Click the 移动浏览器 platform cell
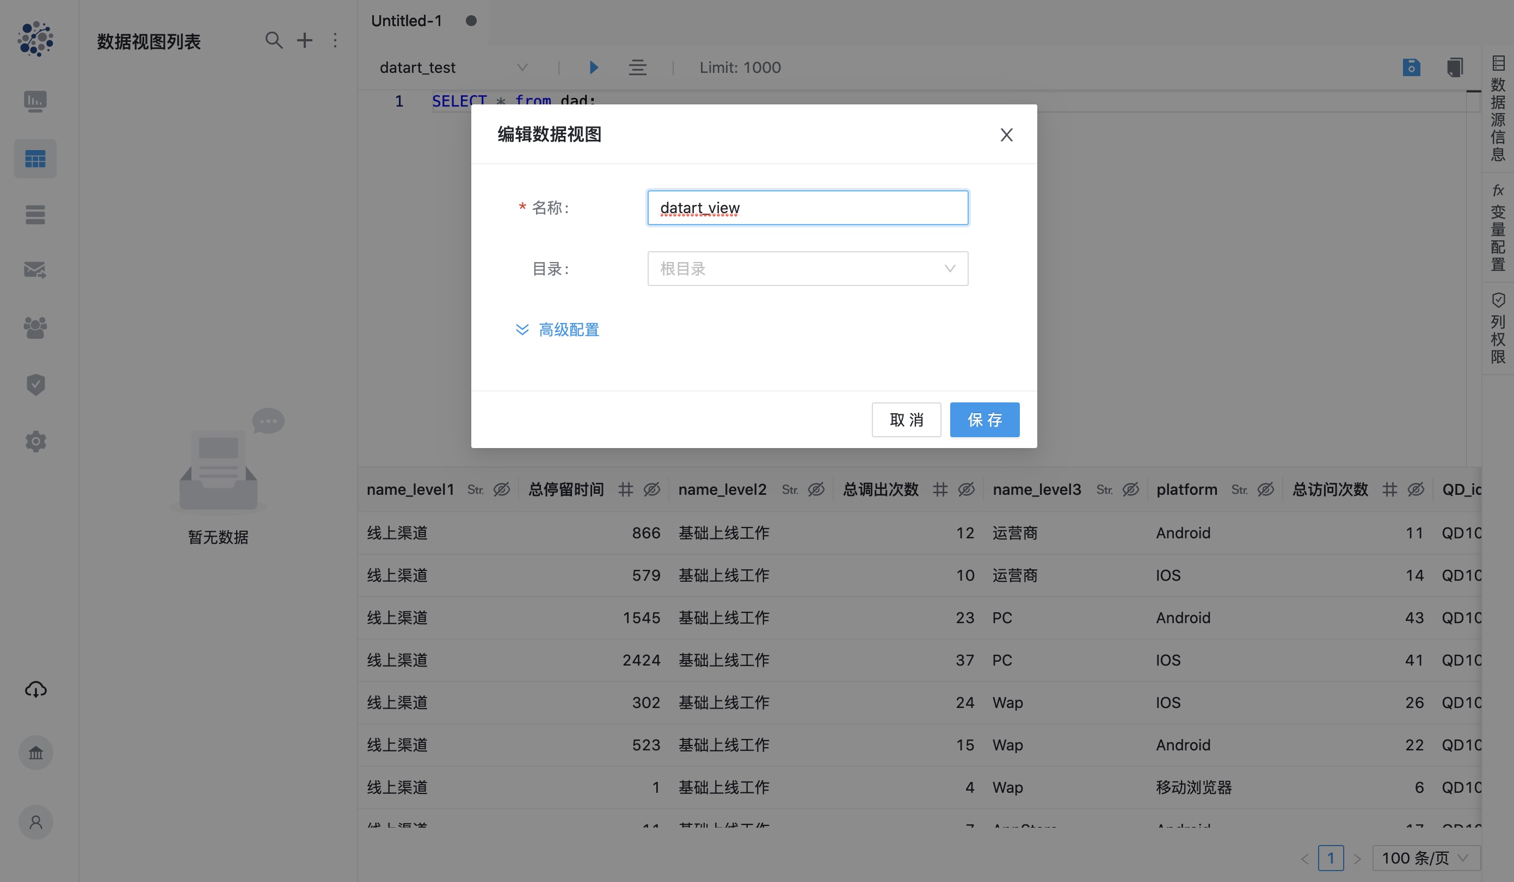Screen dimensions: 1514x882 1194,787
